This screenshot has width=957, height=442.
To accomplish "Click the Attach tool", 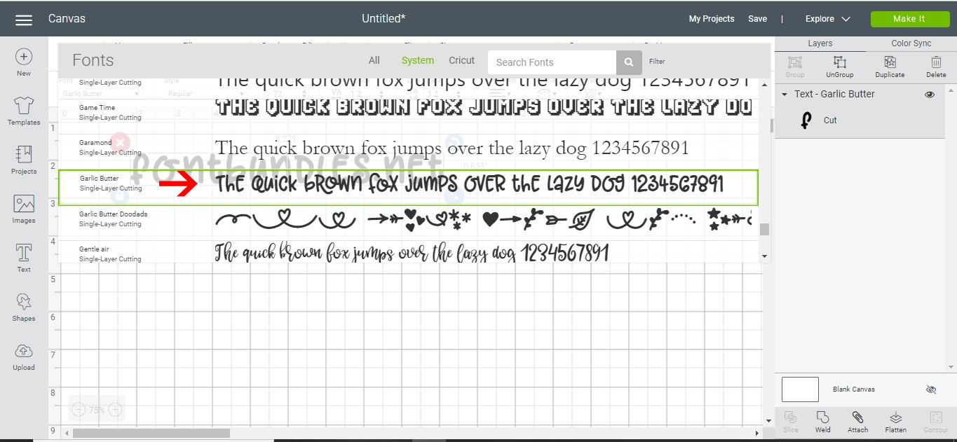I will [x=857, y=422].
